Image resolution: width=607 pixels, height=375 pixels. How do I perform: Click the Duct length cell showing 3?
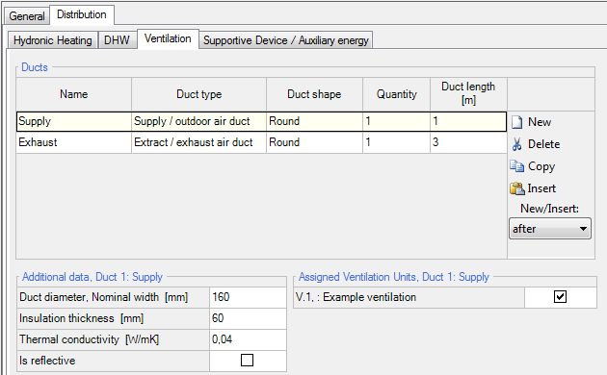(x=468, y=142)
